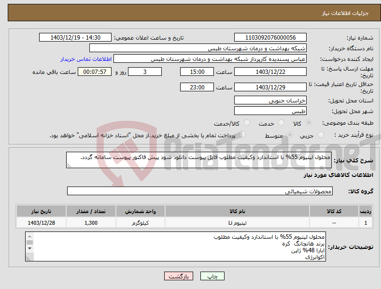Screen dimensions: 381x289
Task: Click the 1,300 quantity cell
Action: [91, 223]
